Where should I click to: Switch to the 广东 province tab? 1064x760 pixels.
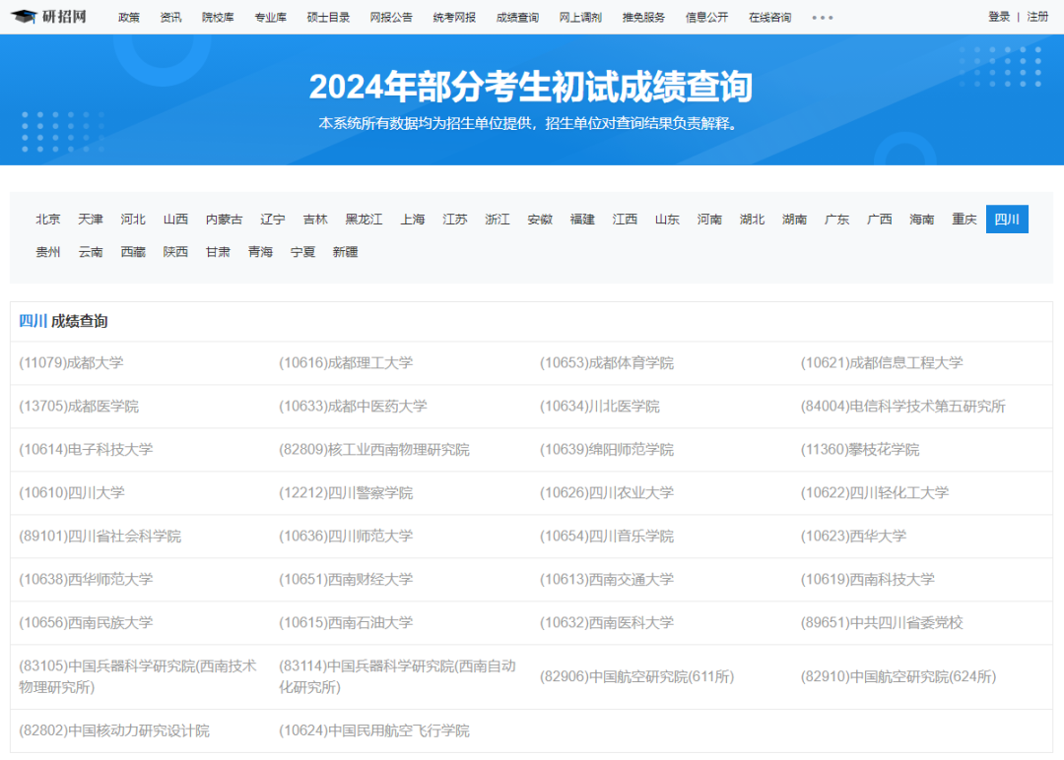pyautogui.click(x=836, y=219)
